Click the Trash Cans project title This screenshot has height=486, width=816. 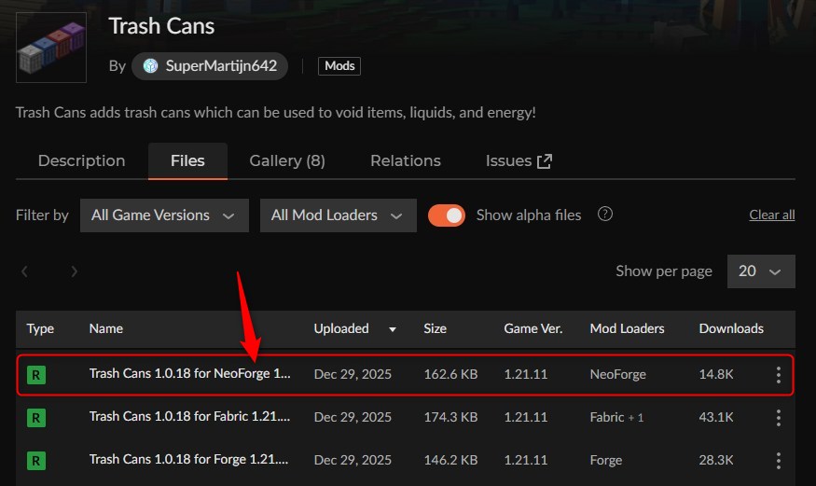coord(161,26)
